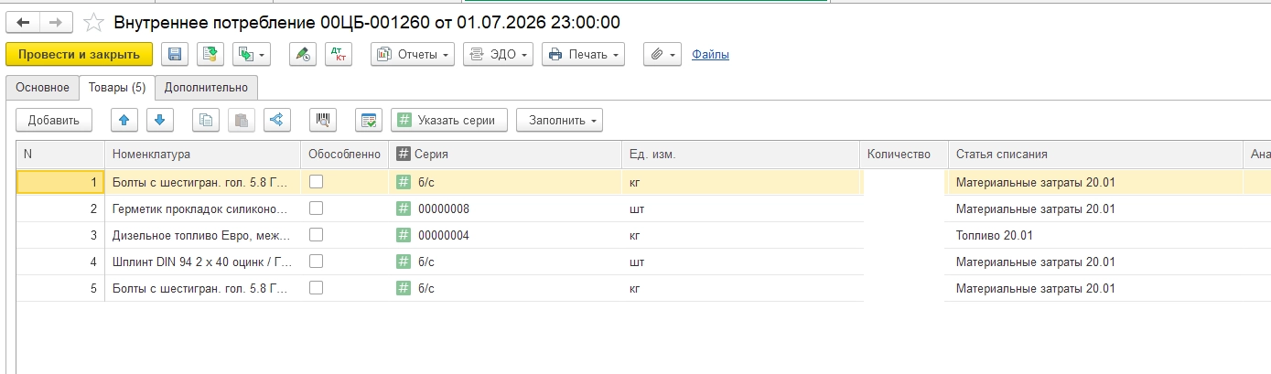The image size is (1271, 374).
Task: Save the document with the floppy disk icon
Action: point(175,55)
